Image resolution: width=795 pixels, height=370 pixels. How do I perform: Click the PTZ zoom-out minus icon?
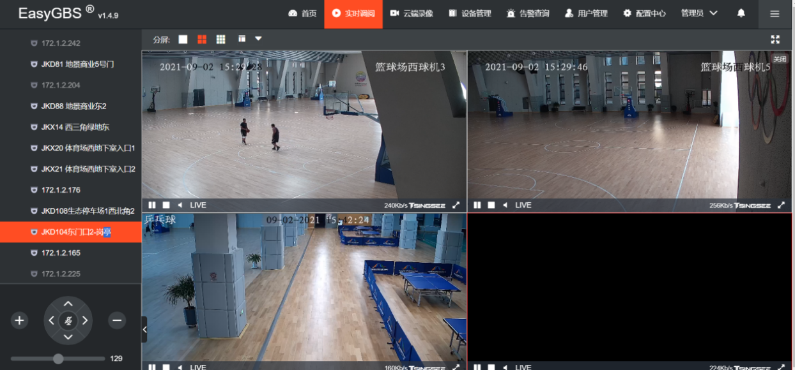tap(116, 320)
